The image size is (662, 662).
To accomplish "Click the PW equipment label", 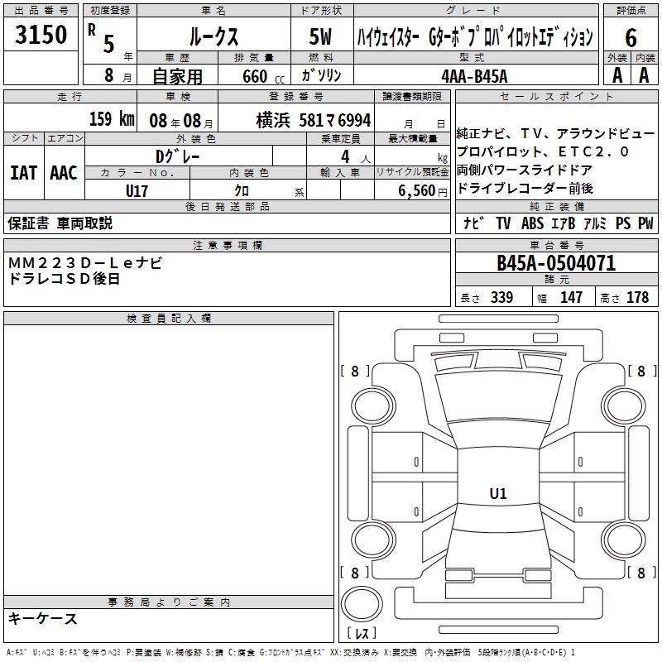I will tap(645, 223).
